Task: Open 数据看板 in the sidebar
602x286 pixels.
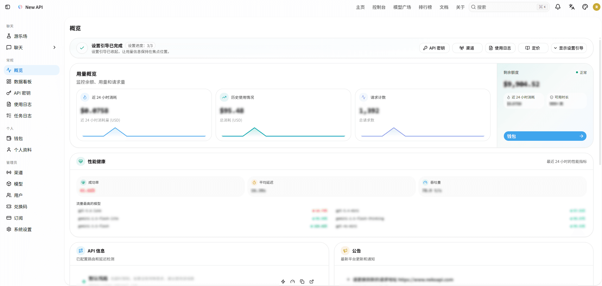Action: point(32,81)
